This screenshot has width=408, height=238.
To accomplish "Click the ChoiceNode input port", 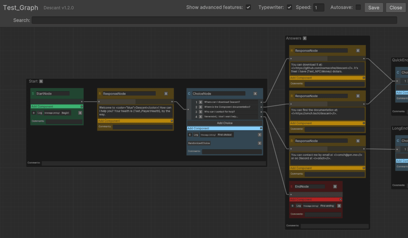I will 188,109.
